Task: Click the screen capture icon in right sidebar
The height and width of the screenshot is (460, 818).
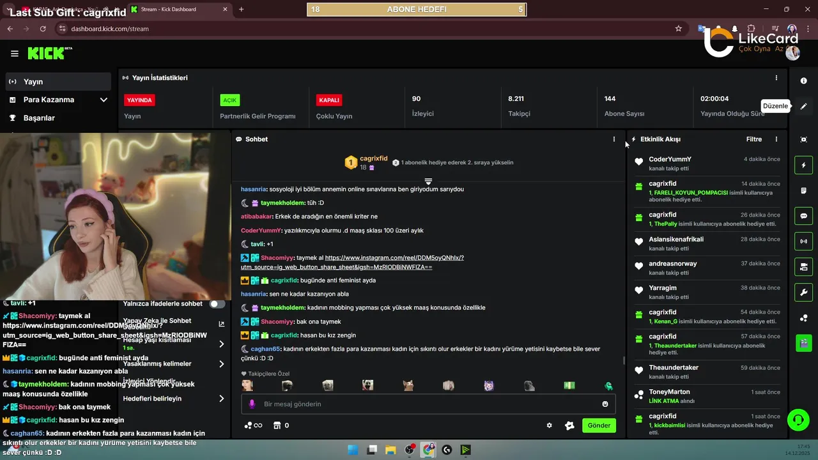Action: click(x=804, y=139)
